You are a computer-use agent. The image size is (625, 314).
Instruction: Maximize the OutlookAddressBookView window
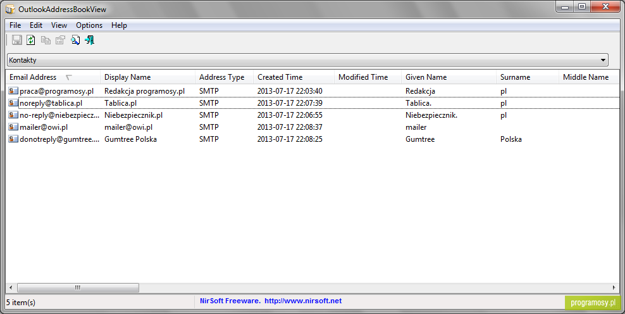pyautogui.click(x=582, y=7)
